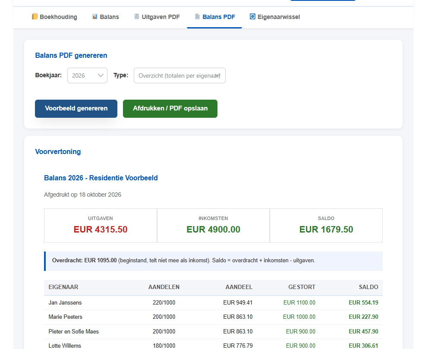422x349 pixels.
Task: Click the GESTORT column header
Action: [302, 287]
